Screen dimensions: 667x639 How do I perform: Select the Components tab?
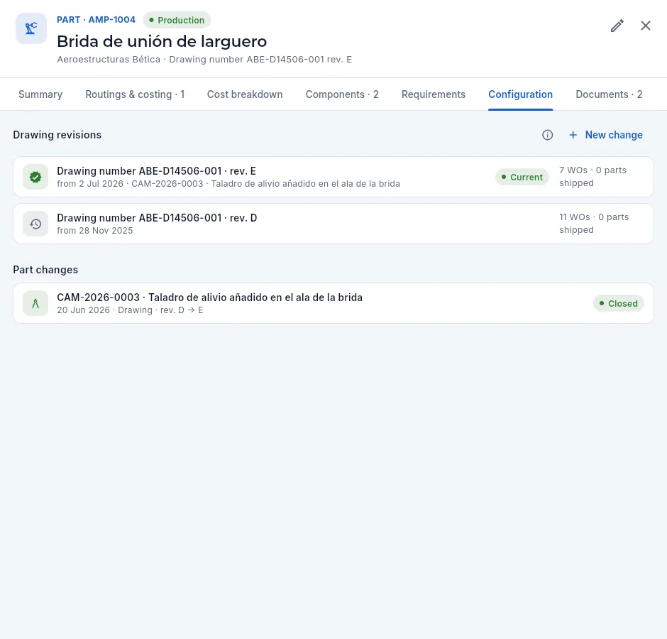(x=342, y=94)
